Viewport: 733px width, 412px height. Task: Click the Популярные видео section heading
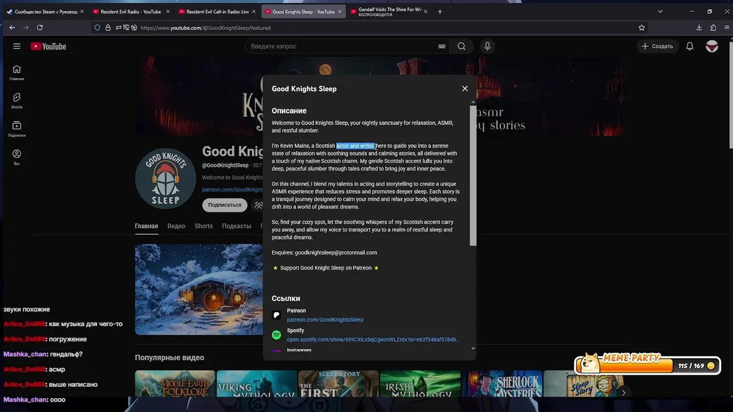[170, 358]
